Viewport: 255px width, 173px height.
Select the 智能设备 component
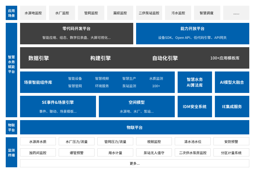coord(75,79)
